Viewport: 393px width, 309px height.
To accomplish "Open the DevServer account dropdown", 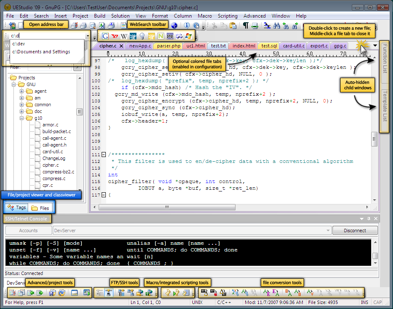I will click(328, 230).
